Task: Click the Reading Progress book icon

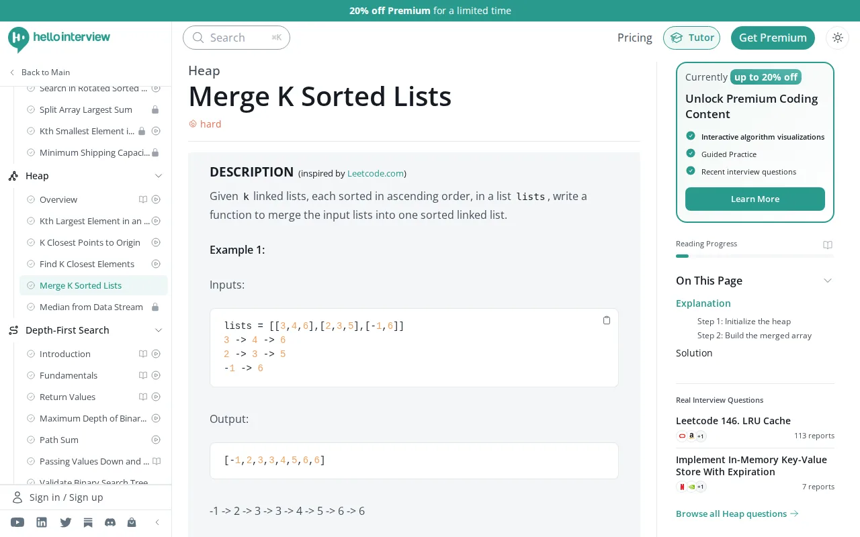Action: coord(828,245)
